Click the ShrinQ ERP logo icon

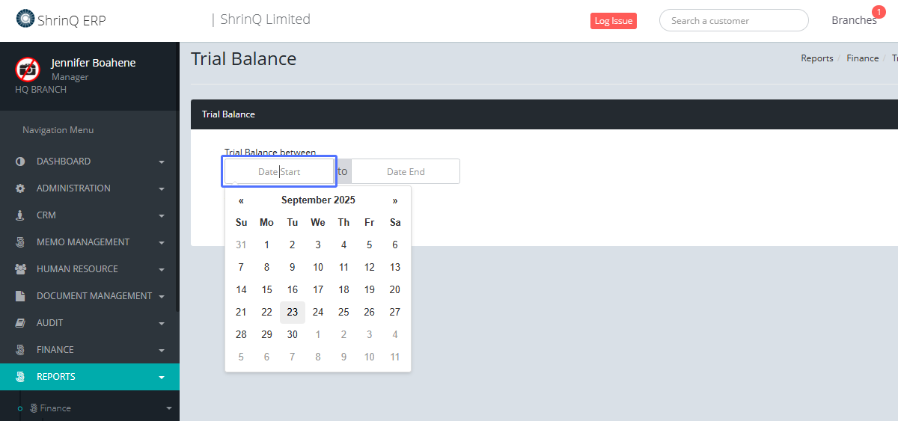25,19
